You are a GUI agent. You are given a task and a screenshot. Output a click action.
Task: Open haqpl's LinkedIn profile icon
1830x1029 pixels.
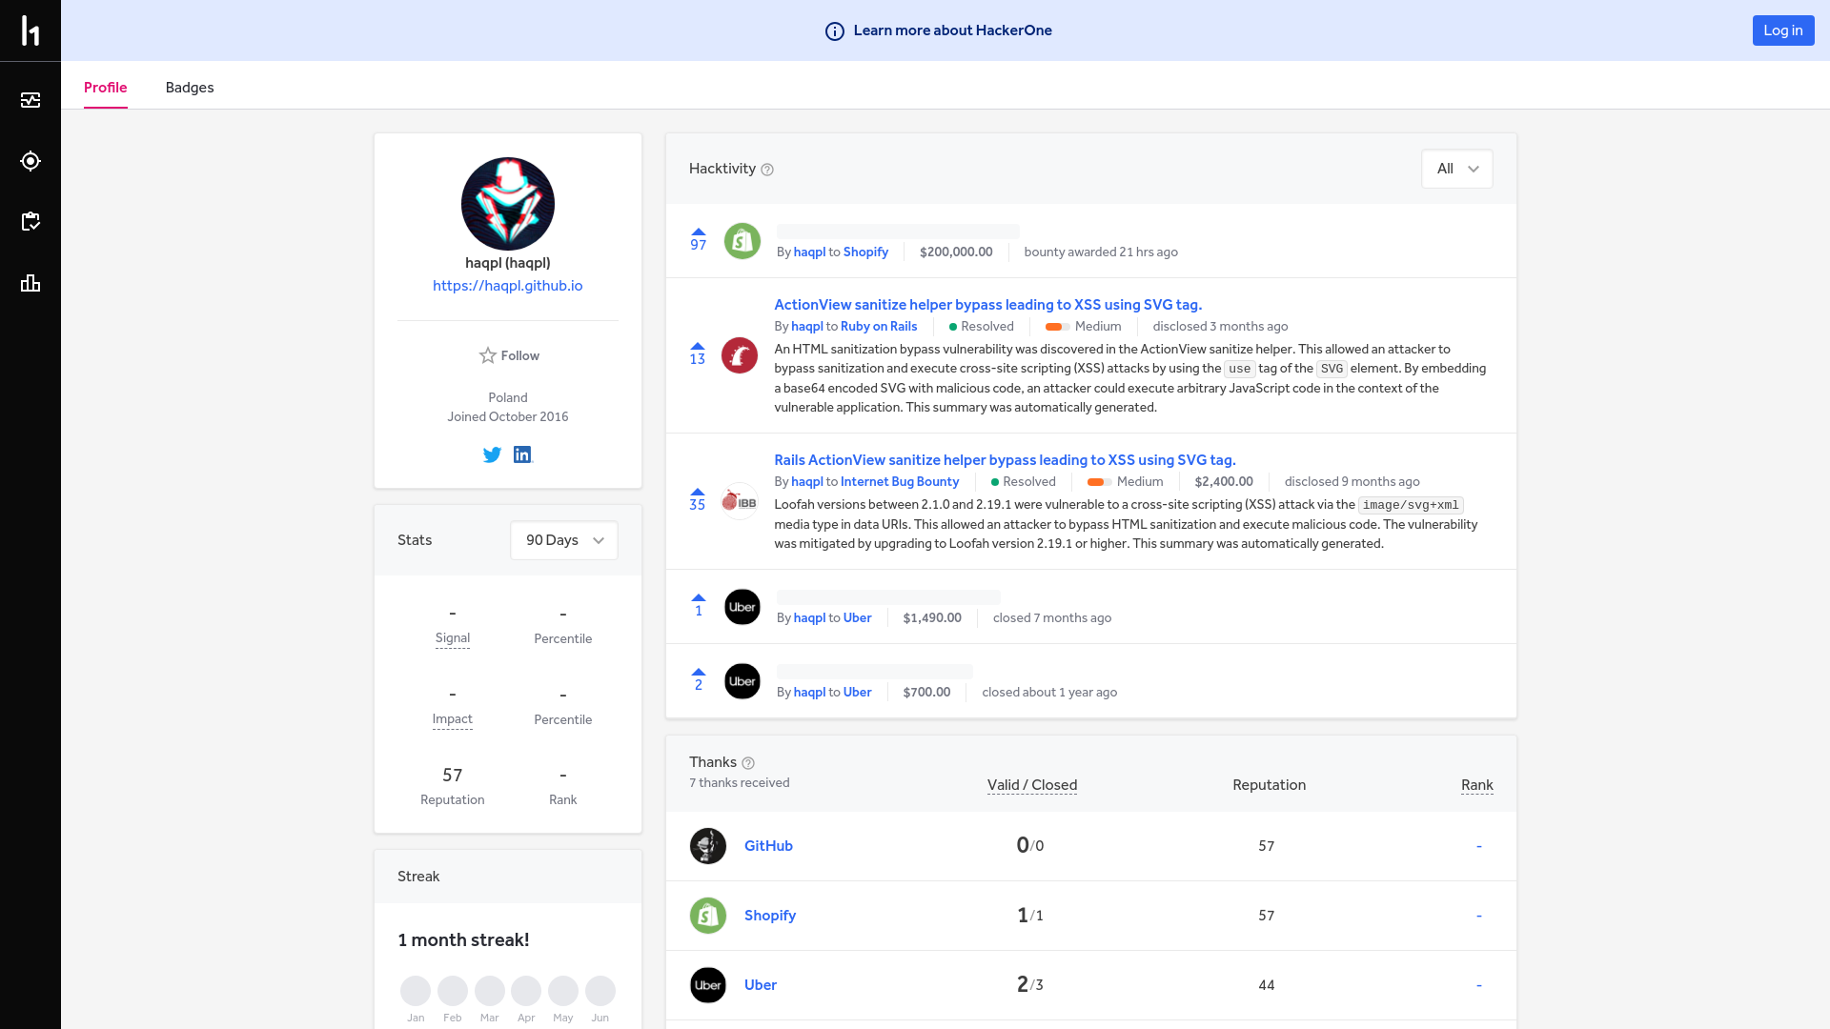click(522, 454)
